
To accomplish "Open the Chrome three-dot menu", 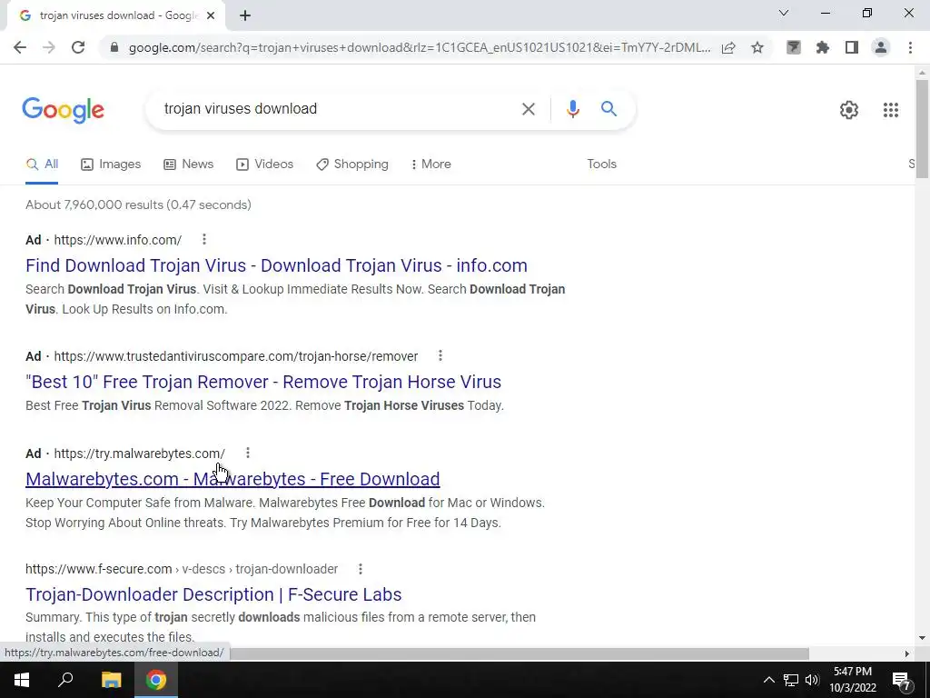I will pyautogui.click(x=910, y=47).
